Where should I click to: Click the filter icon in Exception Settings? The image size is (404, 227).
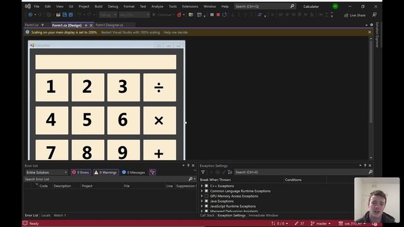pyautogui.click(x=203, y=172)
